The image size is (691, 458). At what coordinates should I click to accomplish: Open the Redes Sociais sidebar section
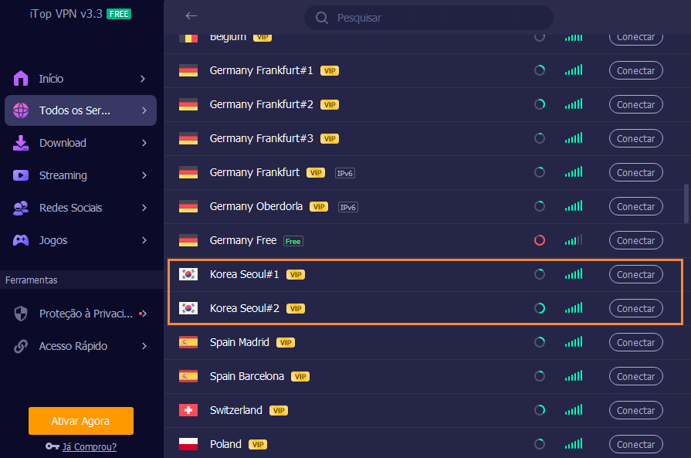(80, 208)
